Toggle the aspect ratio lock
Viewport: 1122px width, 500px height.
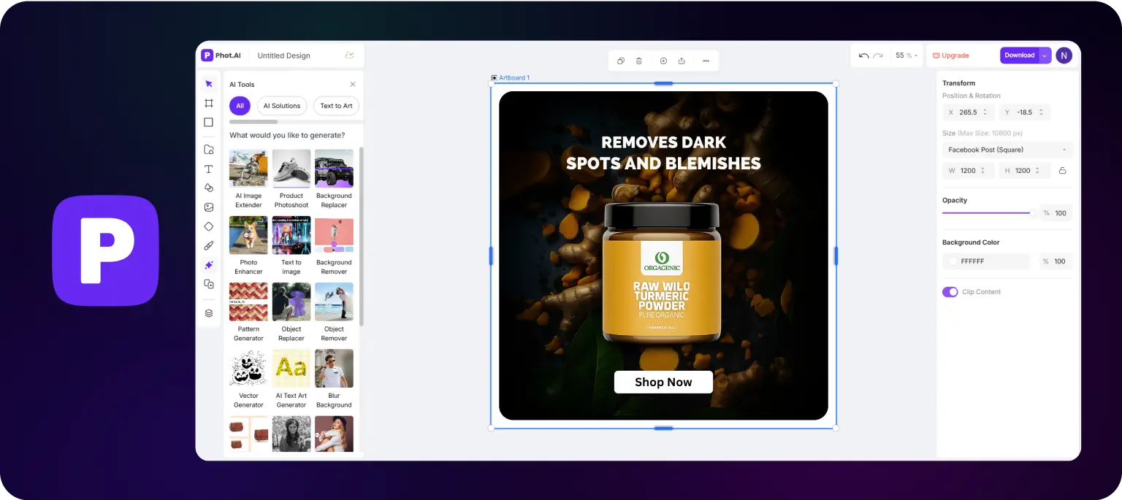point(1062,171)
